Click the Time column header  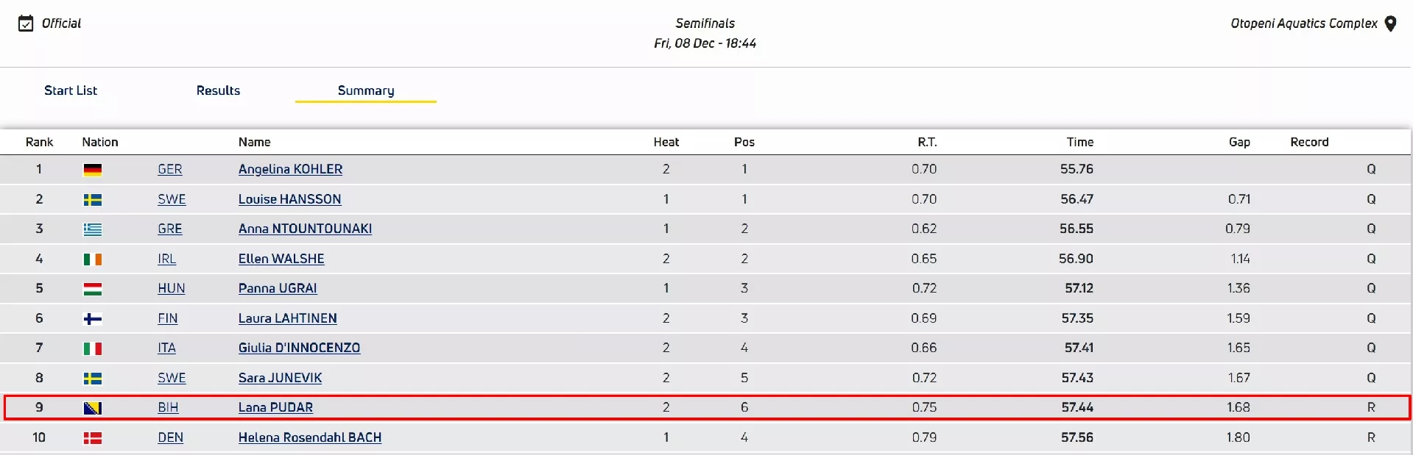click(x=1079, y=142)
